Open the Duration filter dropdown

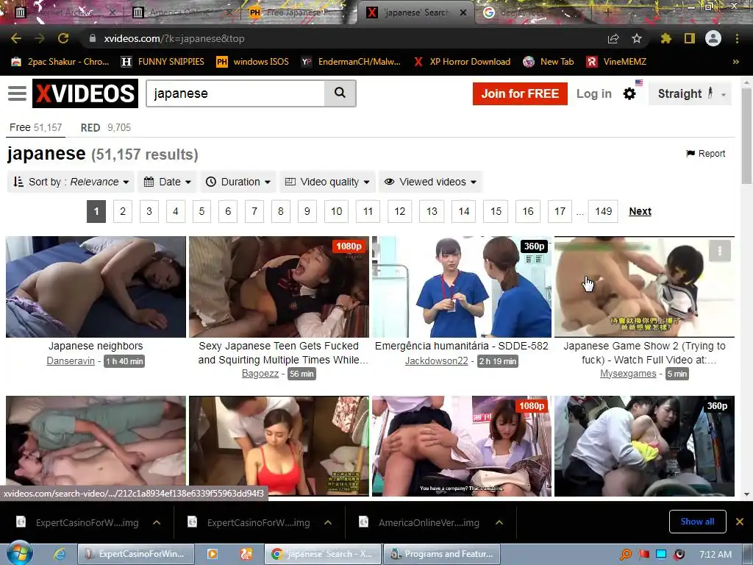(238, 182)
